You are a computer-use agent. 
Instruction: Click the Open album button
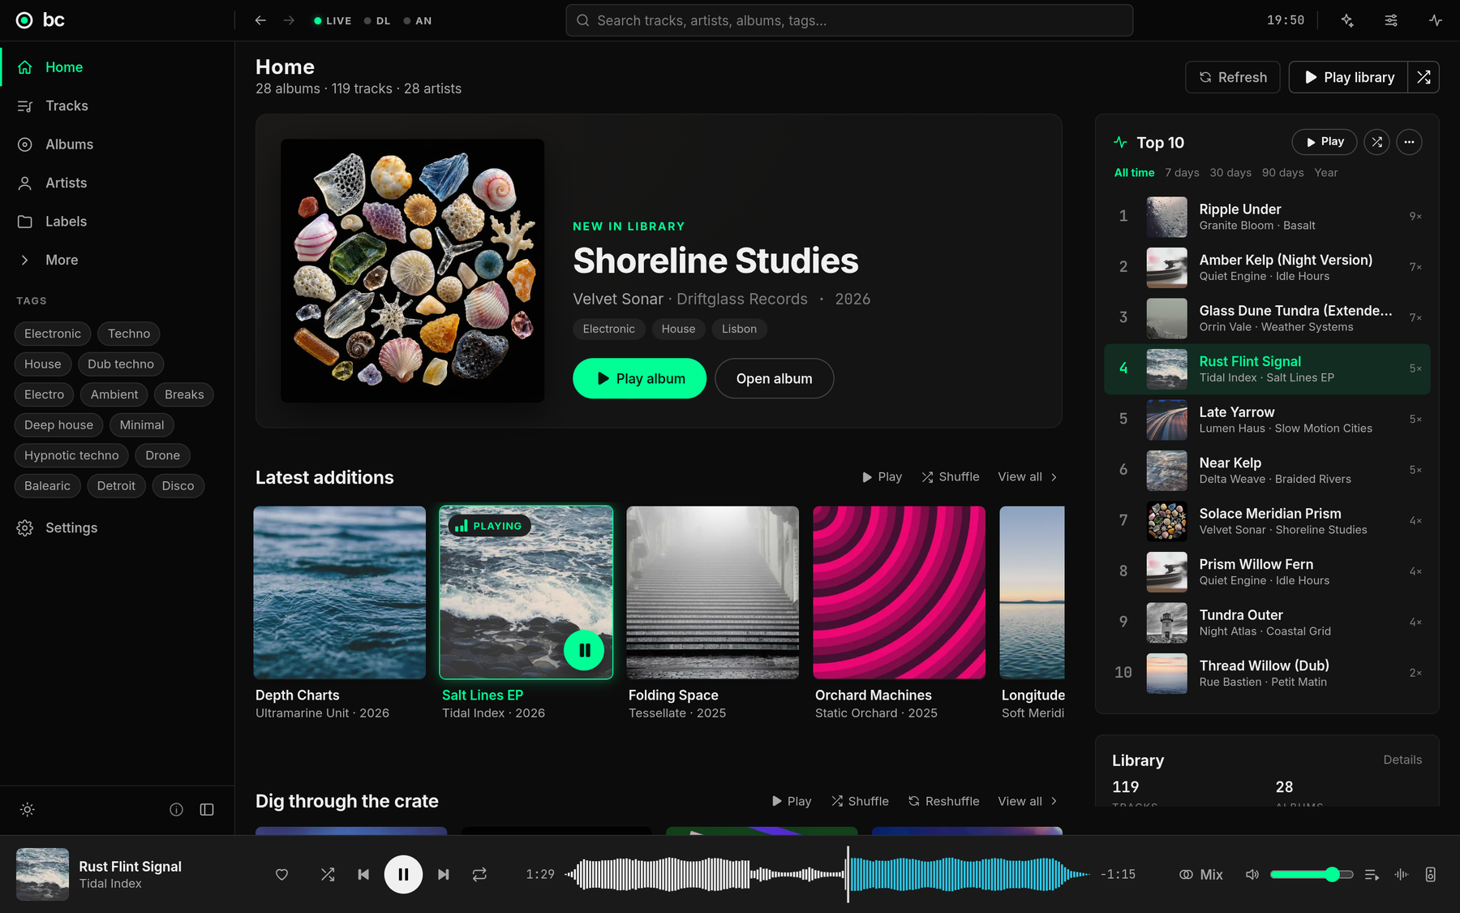(774, 378)
